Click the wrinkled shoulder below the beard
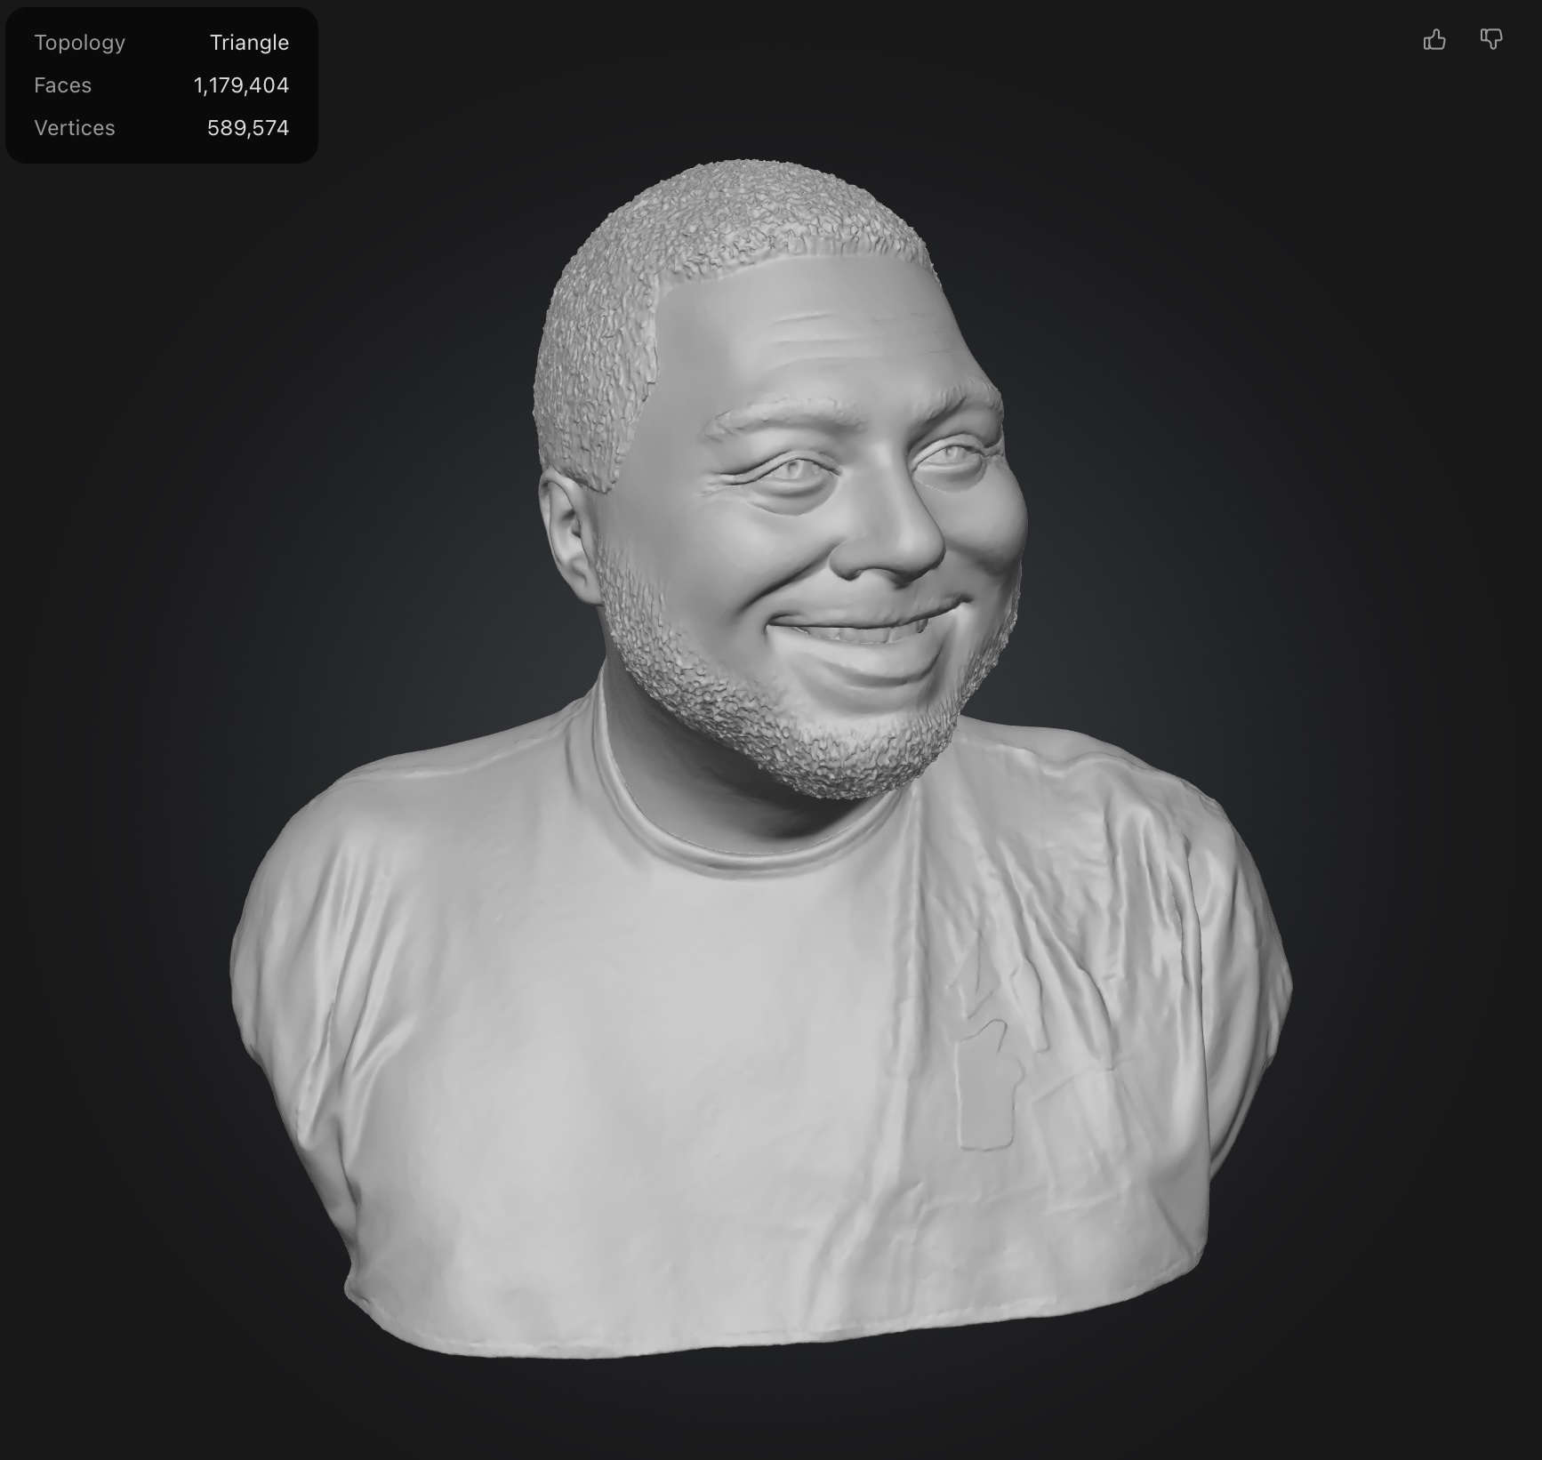This screenshot has width=1542, height=1460. tap(1112, 818)
